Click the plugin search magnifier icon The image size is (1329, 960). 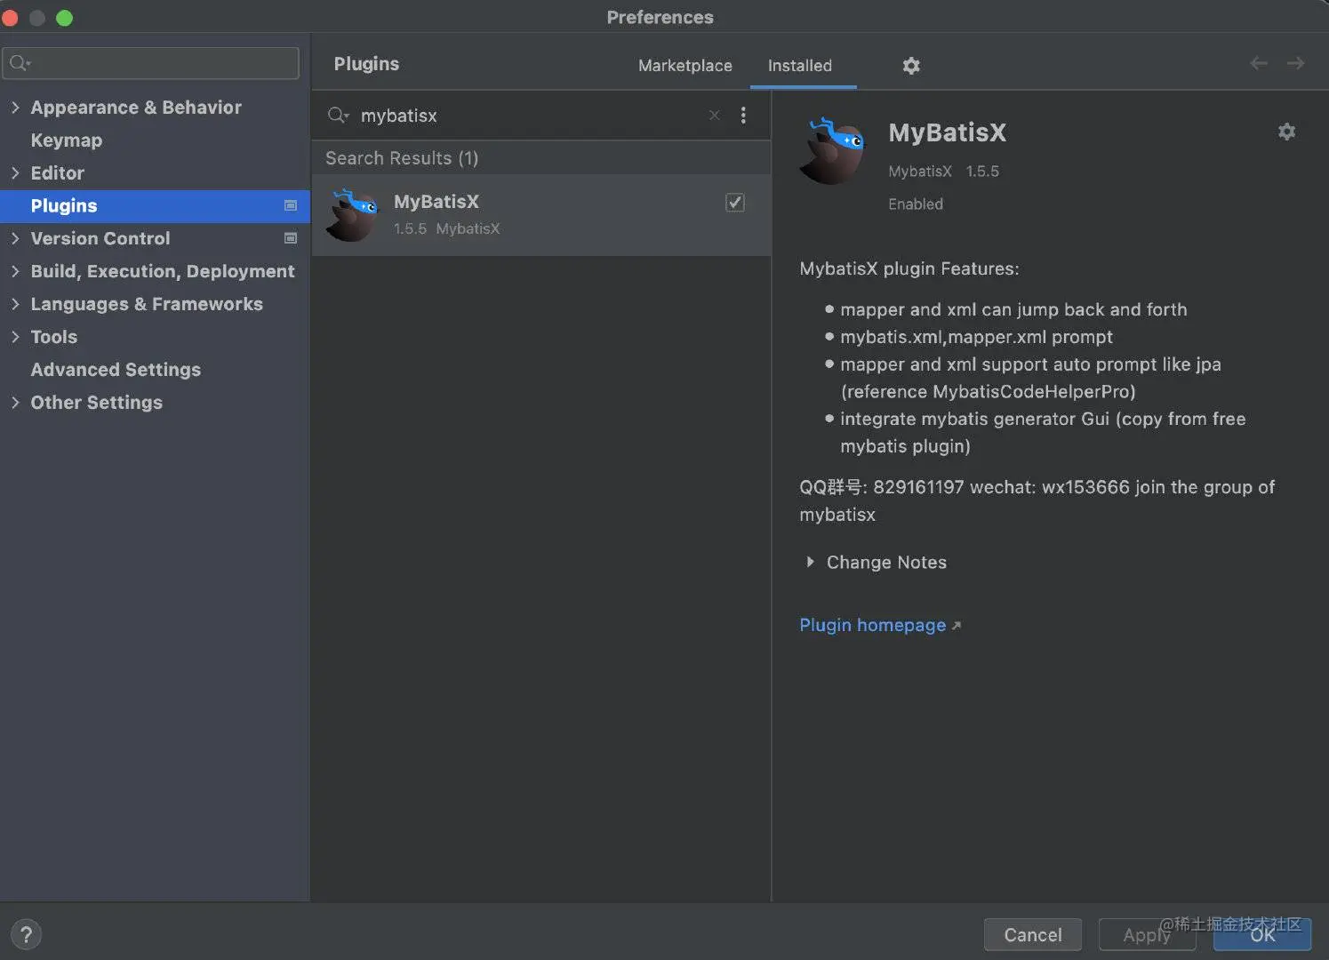[x=338, y=116]
